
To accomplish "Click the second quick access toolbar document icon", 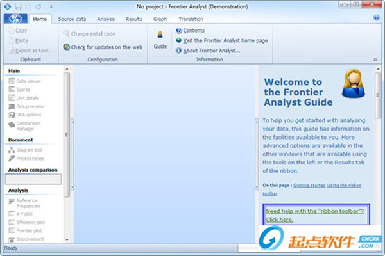I will (x=28, y=6).
